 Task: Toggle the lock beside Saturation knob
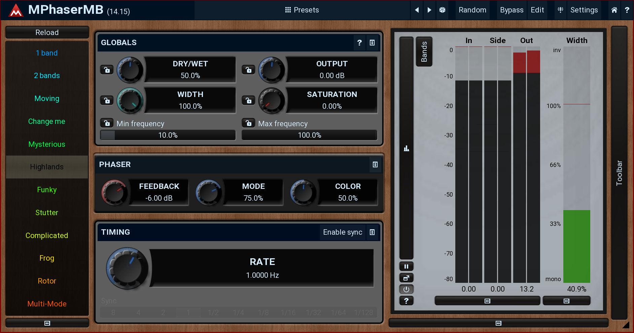pos(248,100)
